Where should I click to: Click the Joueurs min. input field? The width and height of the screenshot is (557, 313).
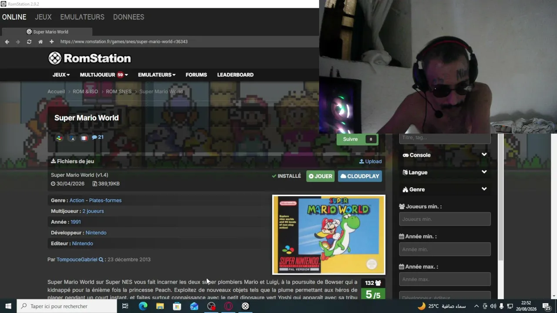[x=445, y=219]
